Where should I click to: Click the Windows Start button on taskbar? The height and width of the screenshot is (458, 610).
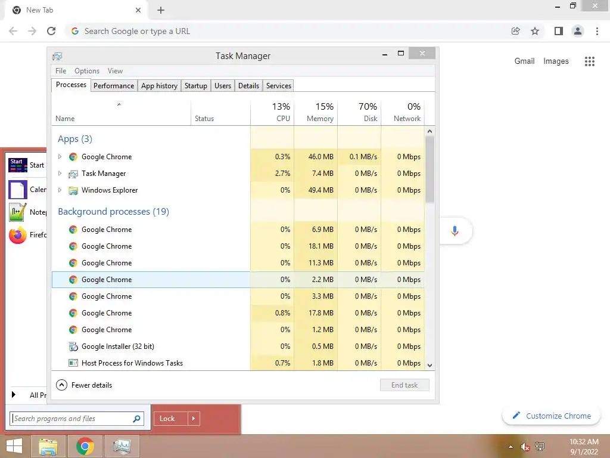pyautogui.click(x=14, y=446)
